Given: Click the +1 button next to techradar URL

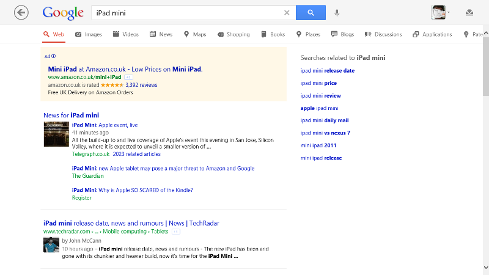Looking at the screenshot, I should (176, 232).
